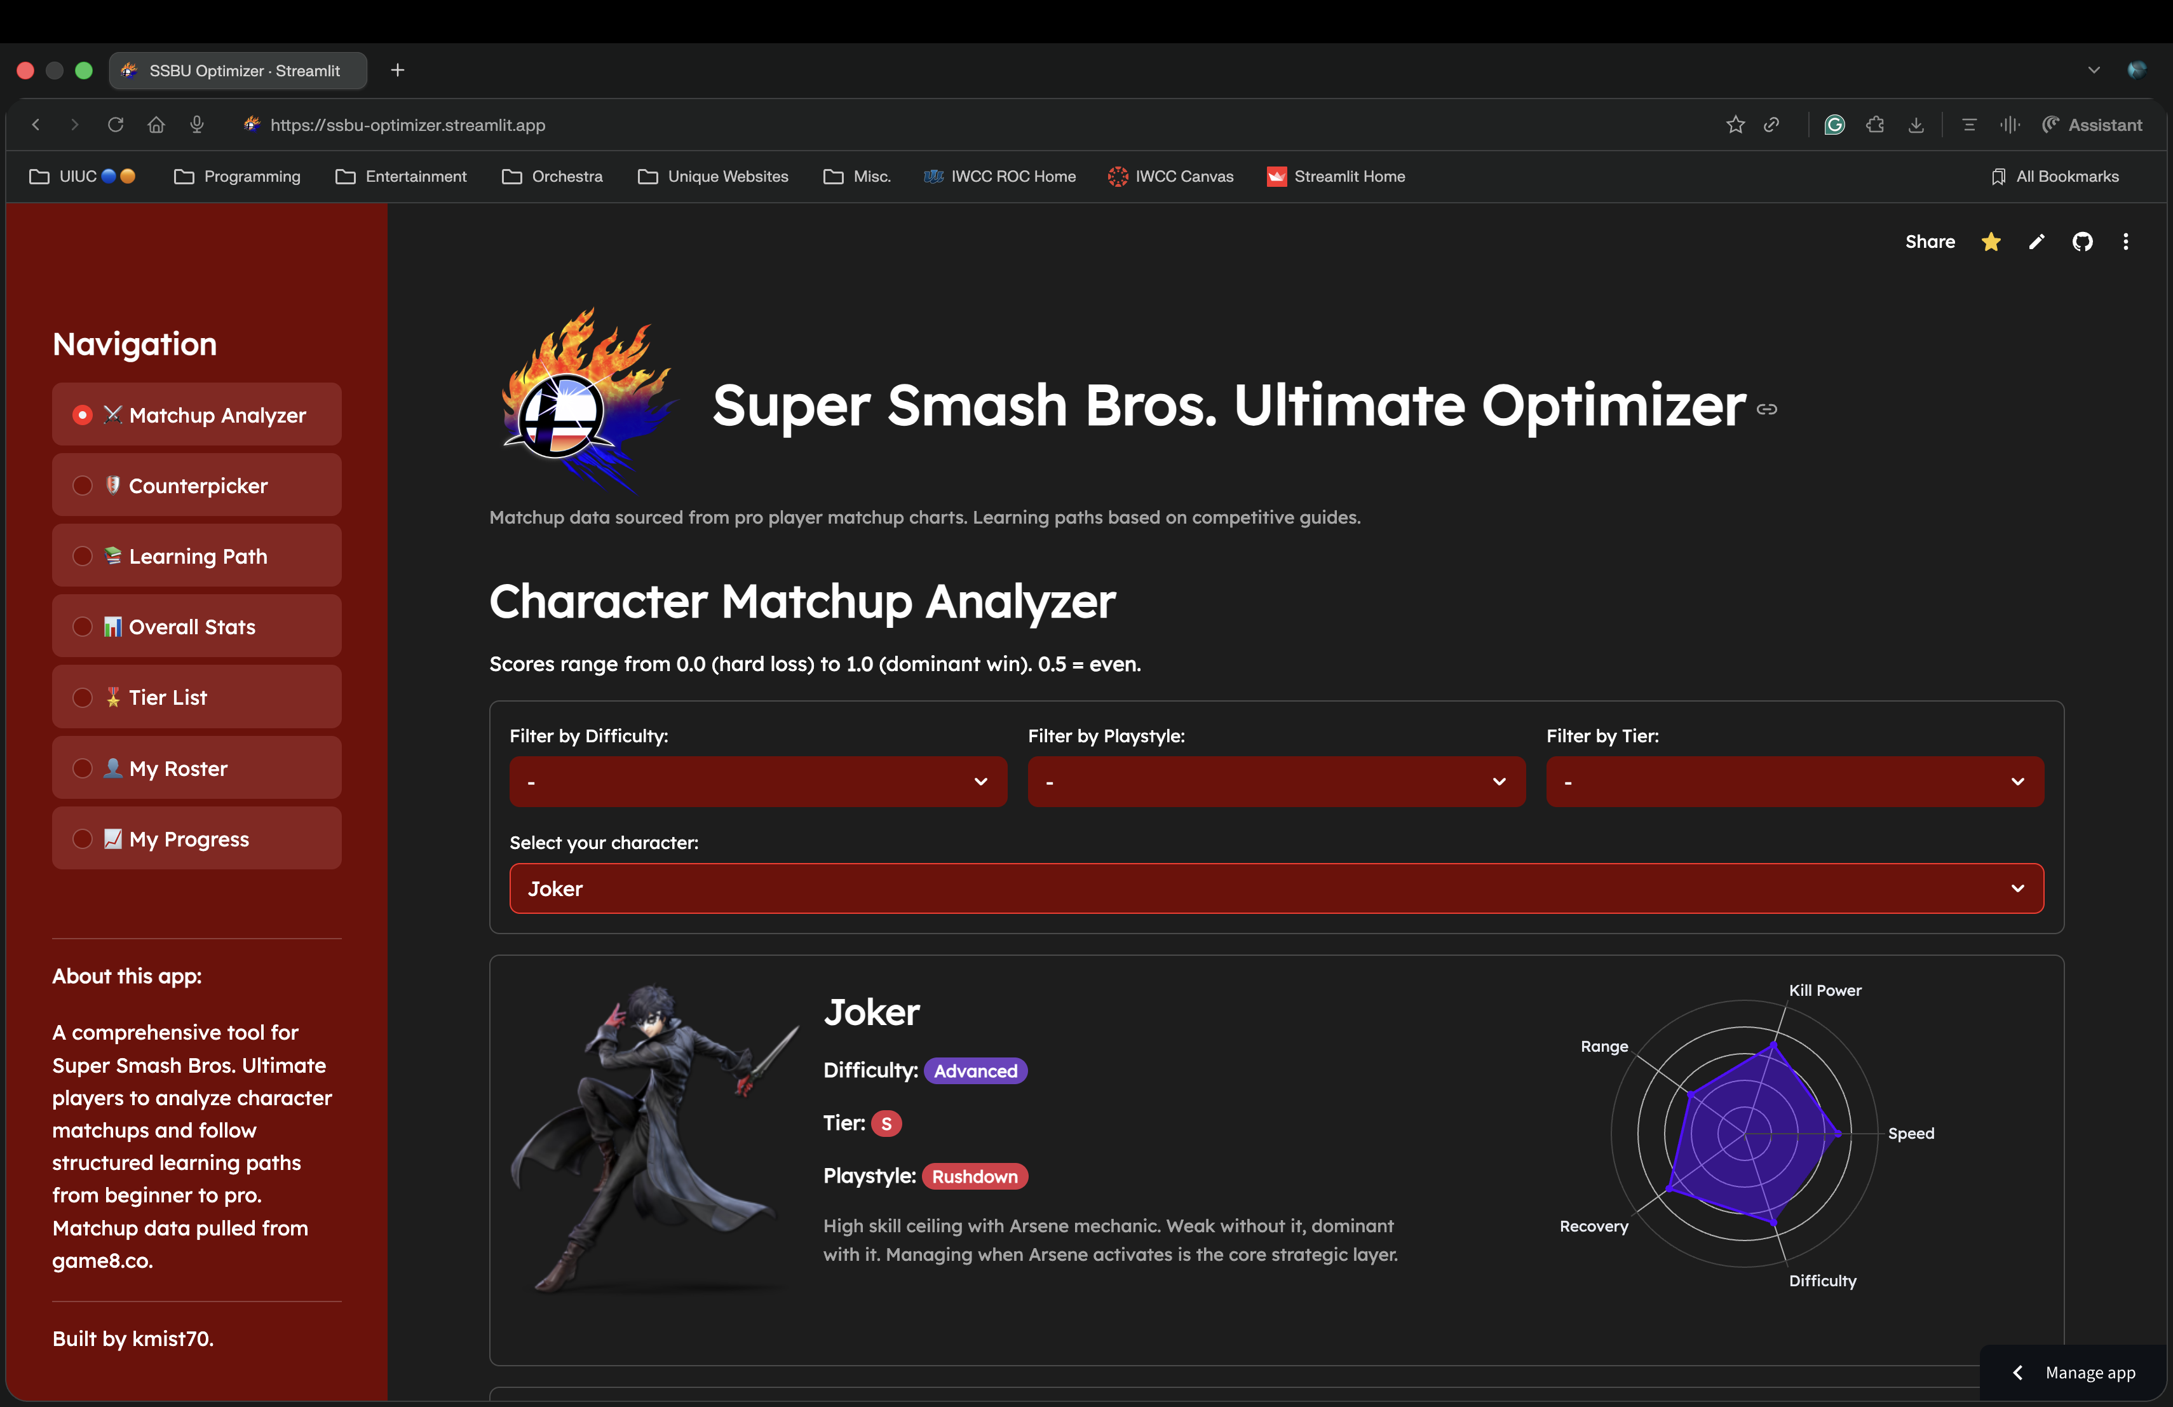Click the browser back arrow
The width and height of the screenshot is (2173, 1407).
pyautogui.click(x=36, y=125)
